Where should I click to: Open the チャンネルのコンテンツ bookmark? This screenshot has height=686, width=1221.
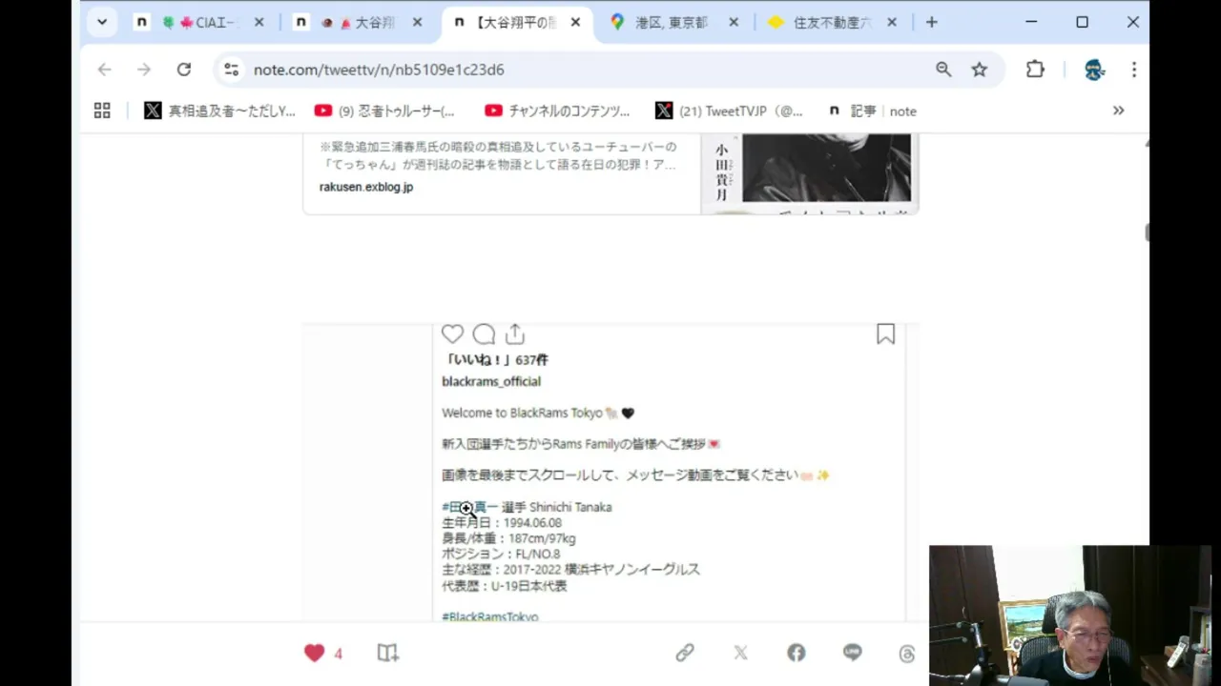[557, 111]
